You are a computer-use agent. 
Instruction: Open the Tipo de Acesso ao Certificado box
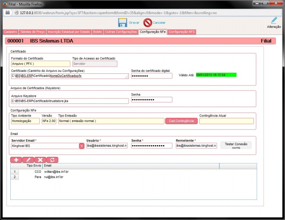click(95, 64)
